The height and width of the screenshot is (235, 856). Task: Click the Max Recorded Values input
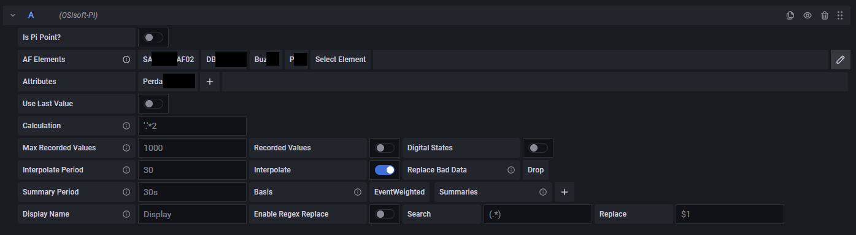click(192, 148)
